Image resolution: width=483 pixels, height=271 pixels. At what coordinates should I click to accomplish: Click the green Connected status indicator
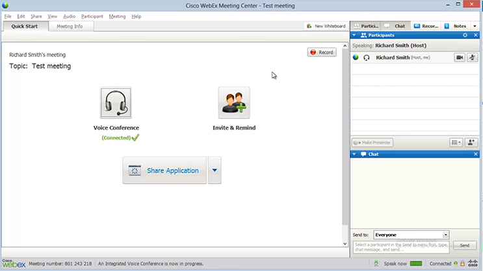point(456,263)
